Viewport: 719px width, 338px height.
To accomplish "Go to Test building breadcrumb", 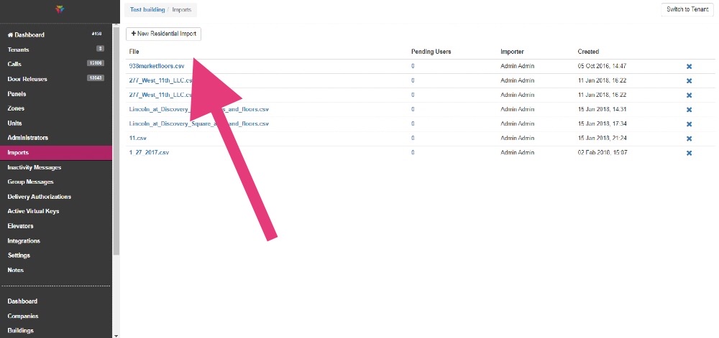I will (x=146, y=9).
